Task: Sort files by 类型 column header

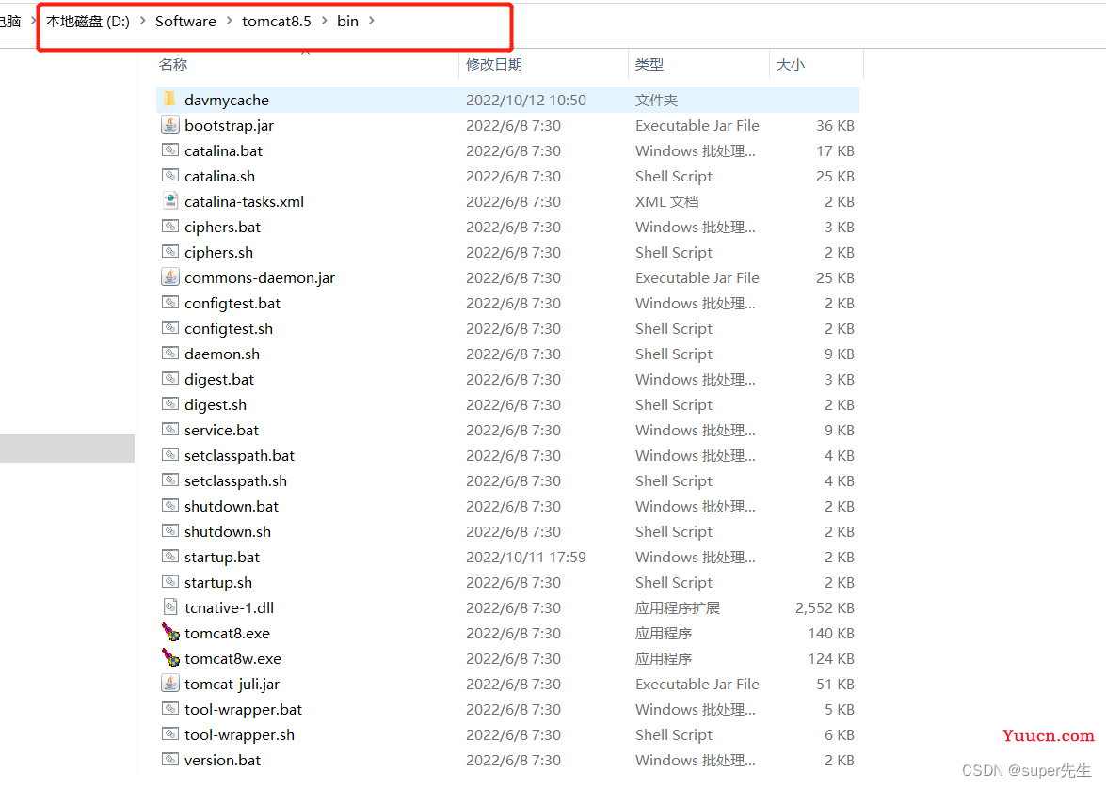Action: 649,64
